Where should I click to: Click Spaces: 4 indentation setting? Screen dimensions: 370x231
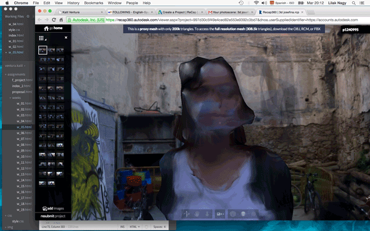pos(159,227)
